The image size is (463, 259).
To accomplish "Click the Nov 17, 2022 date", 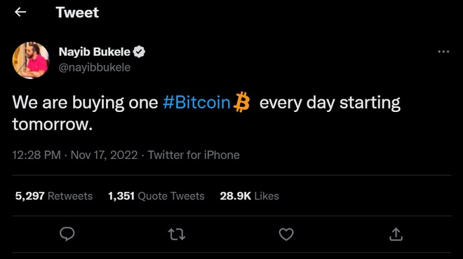I will pyautogui.click(x=105, y=155).
